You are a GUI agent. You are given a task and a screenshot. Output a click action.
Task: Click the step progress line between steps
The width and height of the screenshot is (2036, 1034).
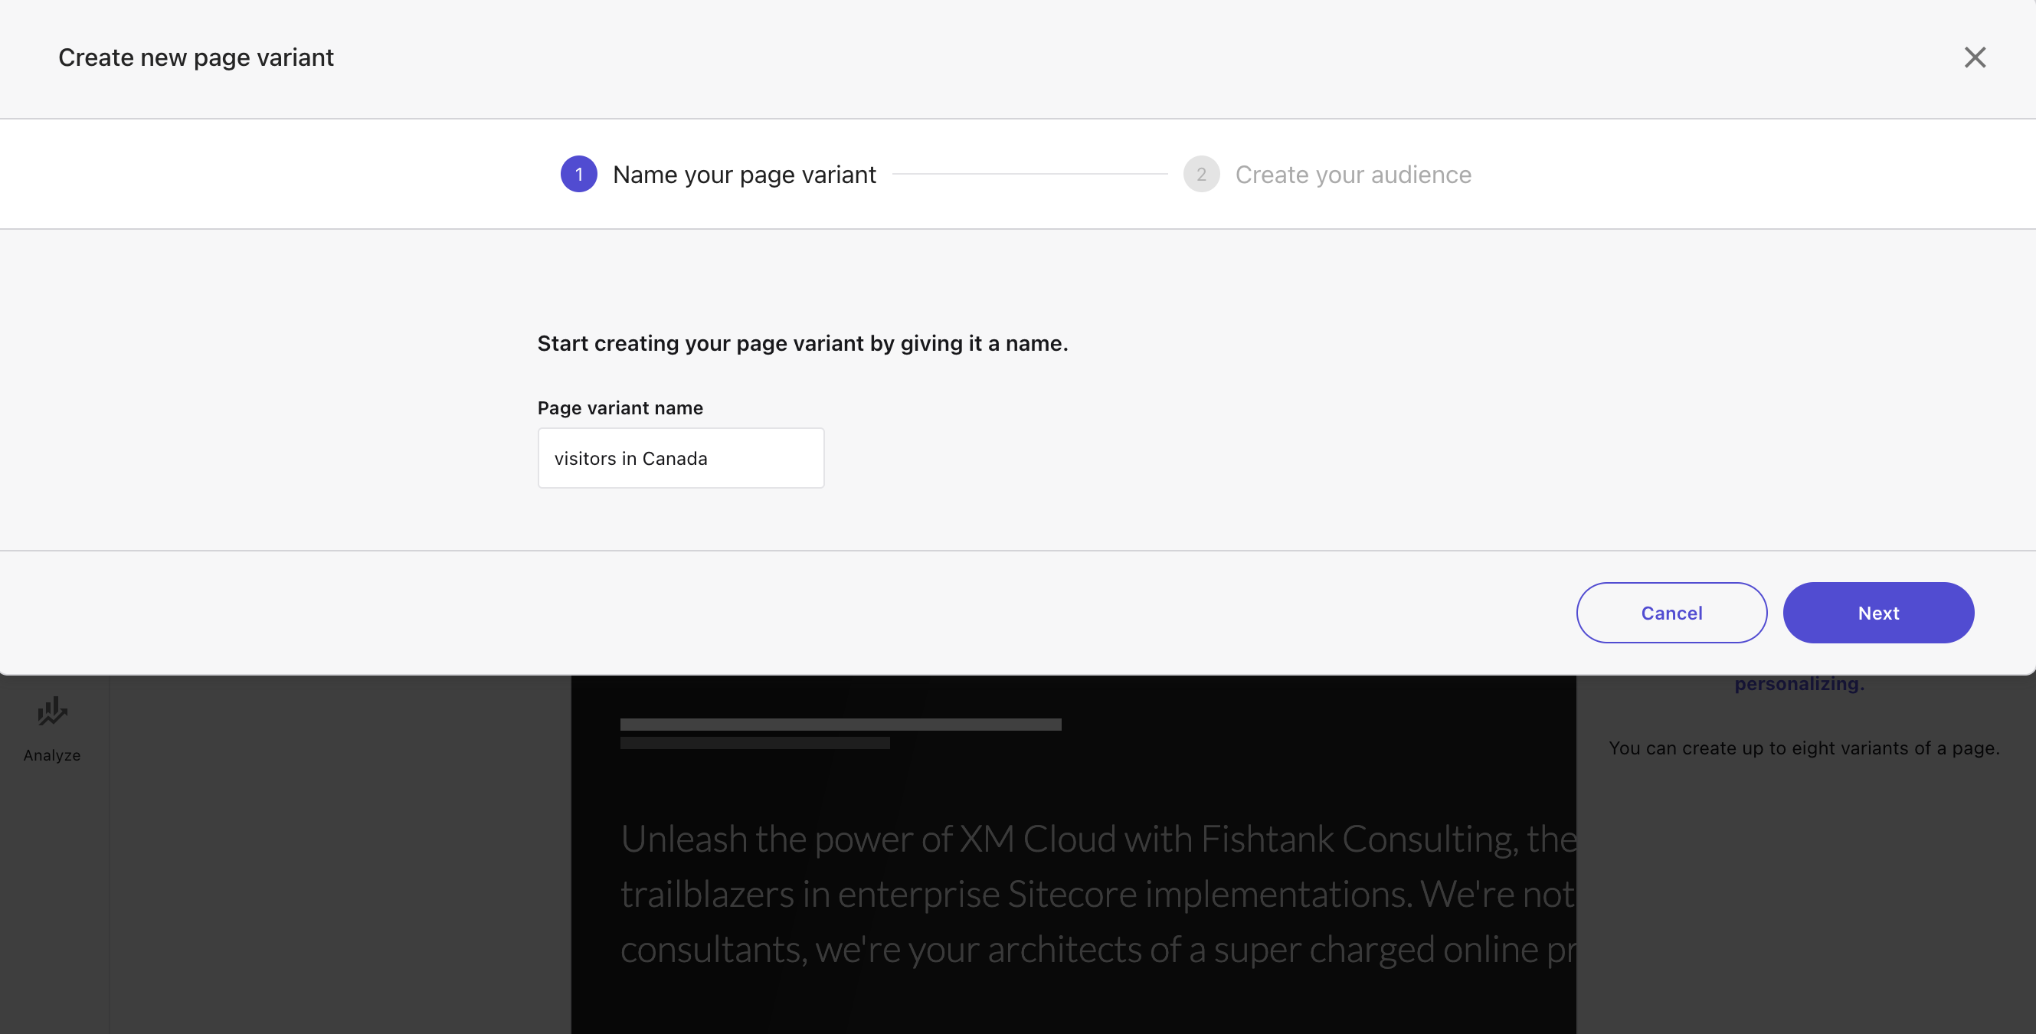(x=1027, y=174)
